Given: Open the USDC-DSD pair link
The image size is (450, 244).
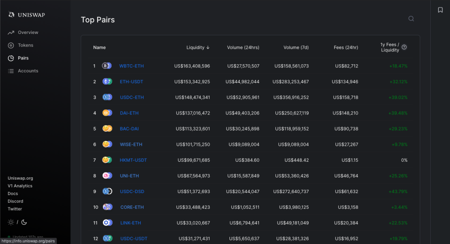Looking at the screenshot, I should point(132,191).
